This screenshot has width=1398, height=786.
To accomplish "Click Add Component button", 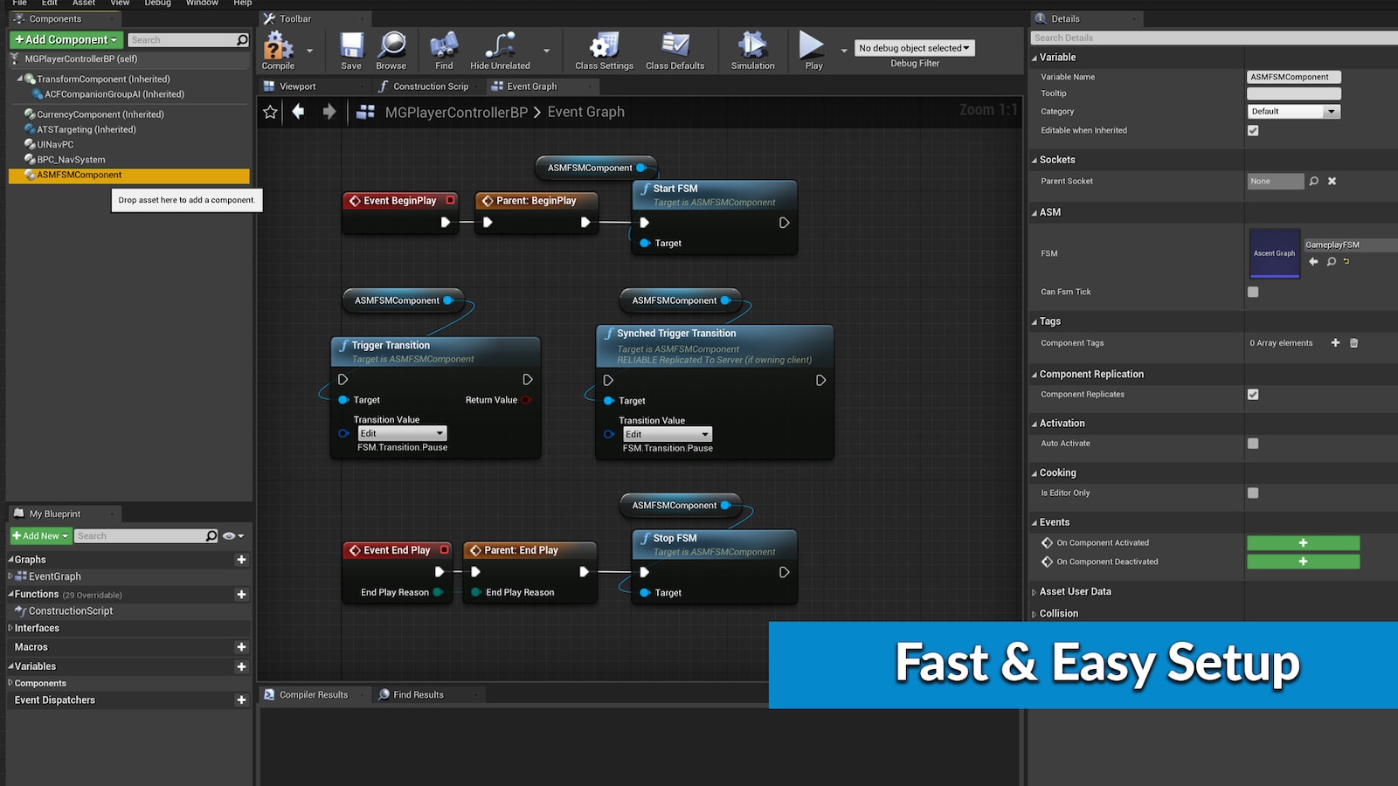I will [x=66, y=39].
